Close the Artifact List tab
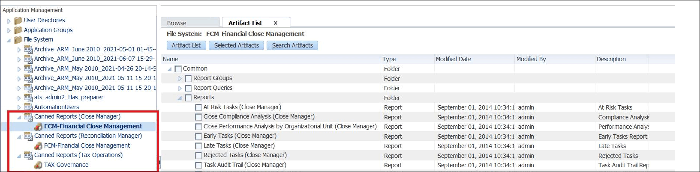The height and width of the screenshot is (172, 700). [x=276, y=23]
